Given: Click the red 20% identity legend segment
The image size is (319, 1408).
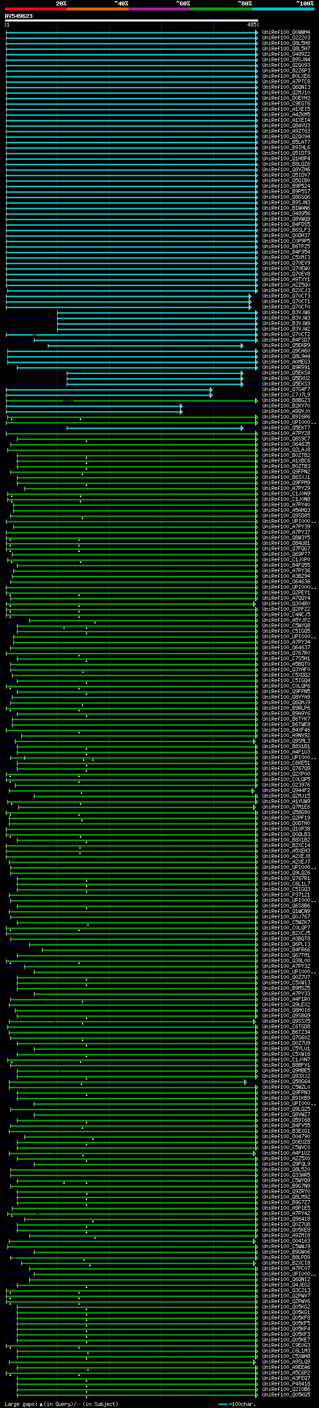Looking at the screenshot, I should pyautogui.click(x=35, y=9).
